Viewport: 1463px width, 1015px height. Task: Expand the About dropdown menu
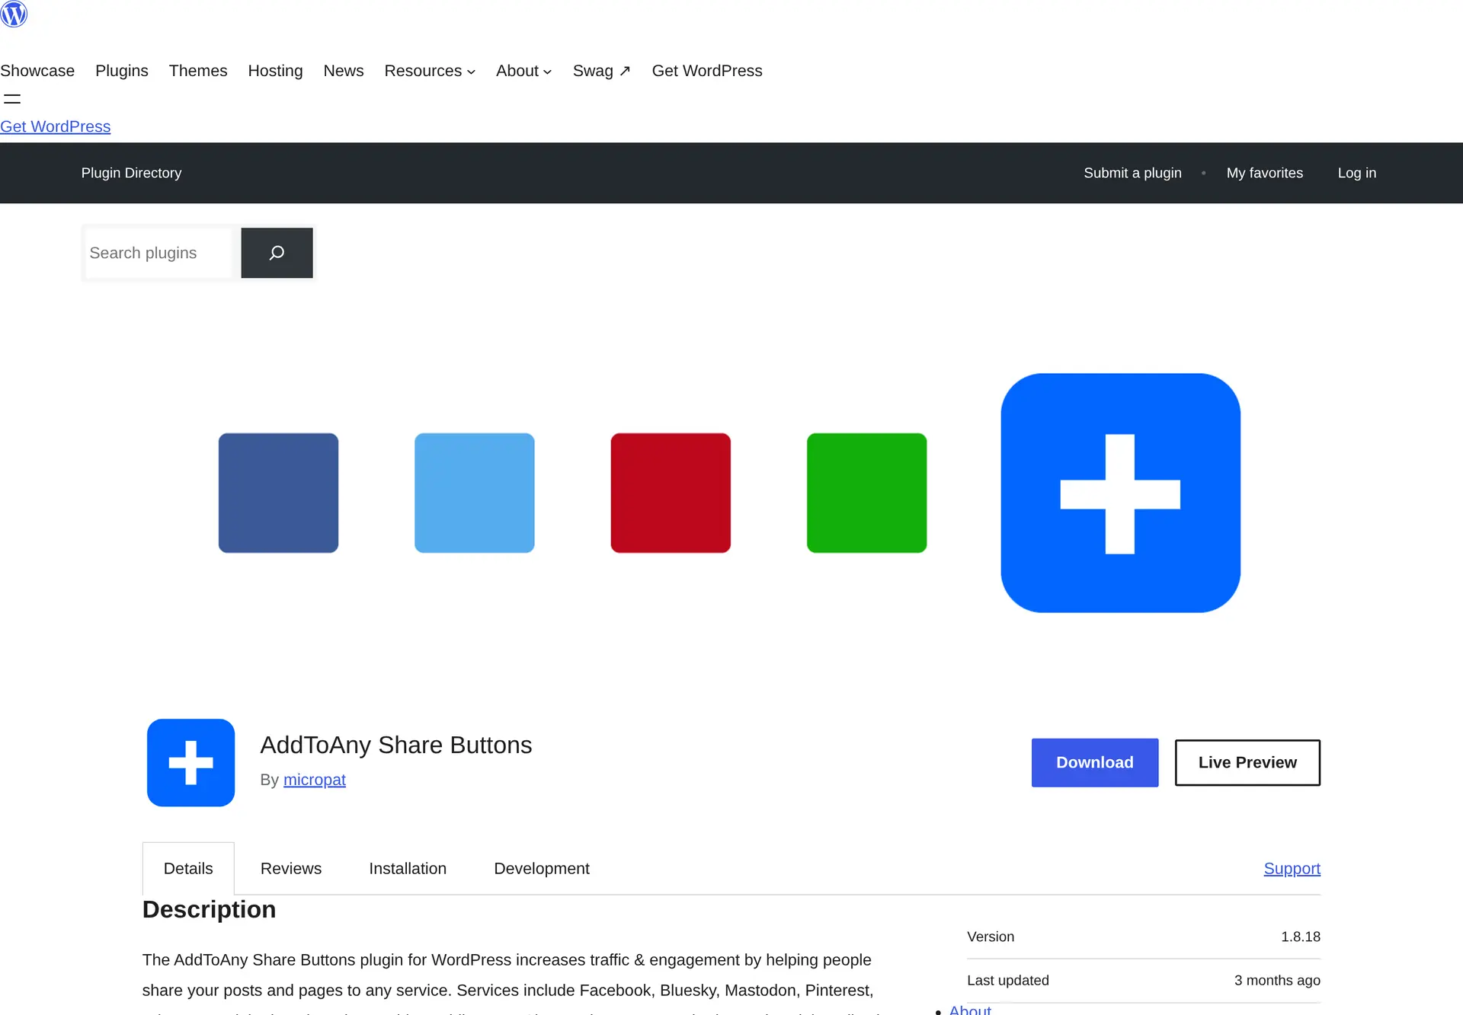(523, 71)
